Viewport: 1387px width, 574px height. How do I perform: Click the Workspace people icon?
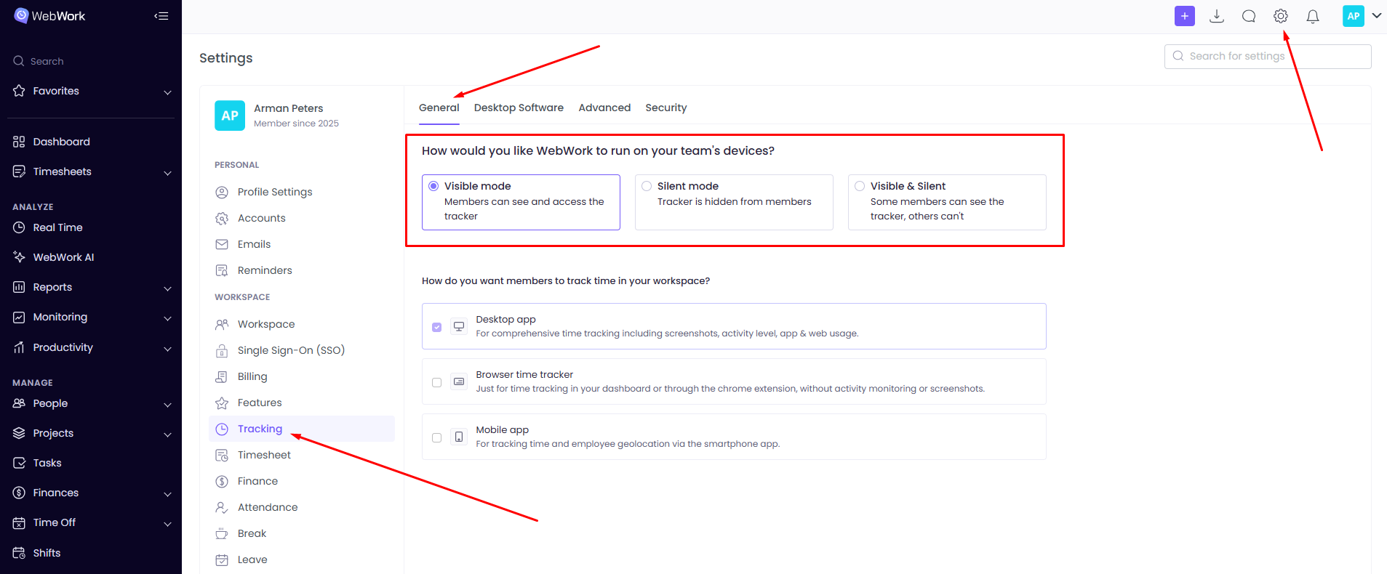[x=222, y=324]
